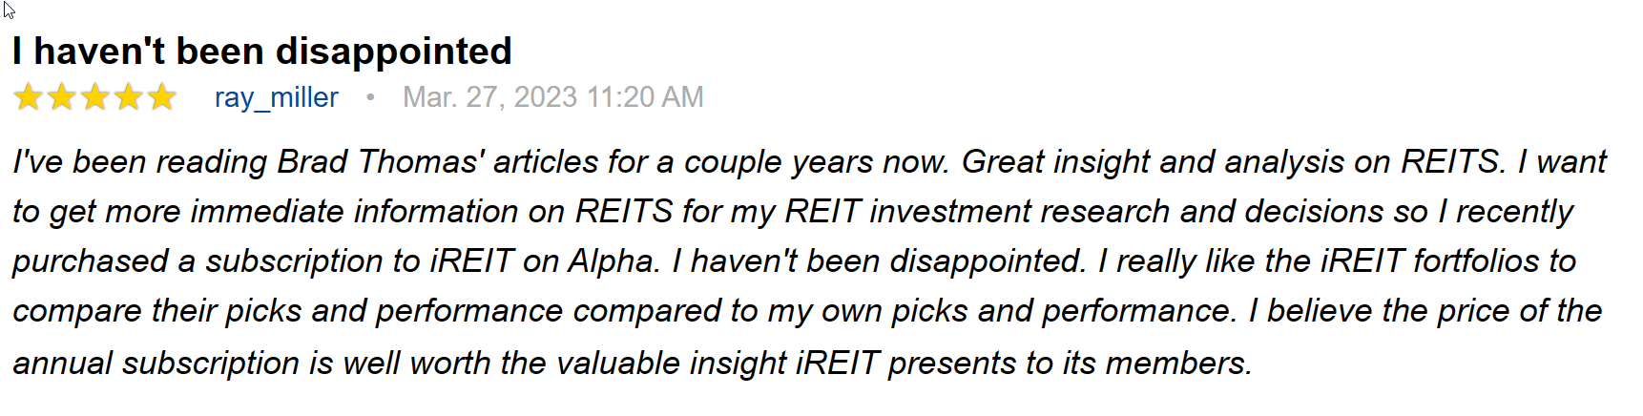Select the third rating star
Image resolution: width=1643 pixels, height=416 pixels.
click(95, 97)
